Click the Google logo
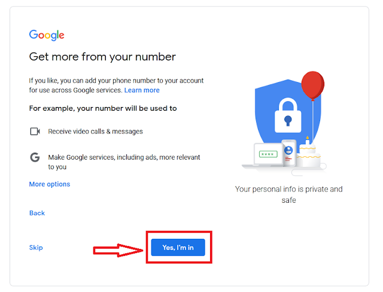383x292 pixels. click(47, 35)
